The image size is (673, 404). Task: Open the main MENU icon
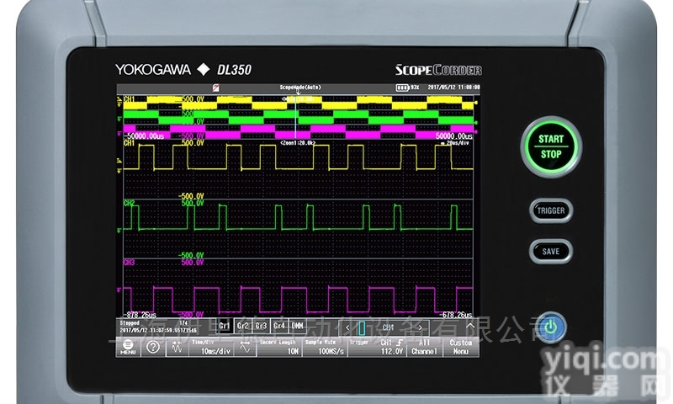click(128, 347)
